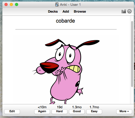Click the <10m interval label
The height and width of the screenshot is (118, 135).
[x=42, y=107]
